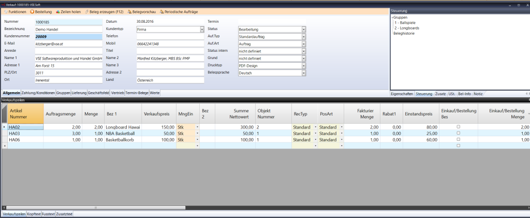Click row selector arrow for HA02

click(5, 127)
